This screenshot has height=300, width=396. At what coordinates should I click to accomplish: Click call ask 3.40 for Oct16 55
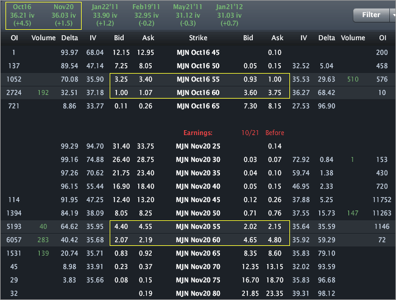pos(146,79)
